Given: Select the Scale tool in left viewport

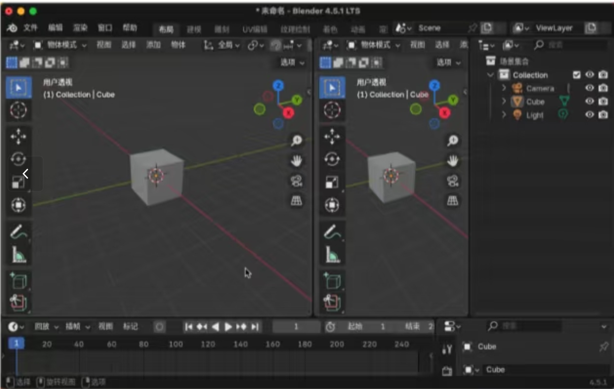Looking at the screenshot, I should tap(19, 182).
